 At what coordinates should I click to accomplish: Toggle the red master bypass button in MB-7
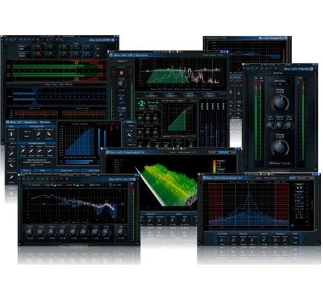[x=121, y=73]
